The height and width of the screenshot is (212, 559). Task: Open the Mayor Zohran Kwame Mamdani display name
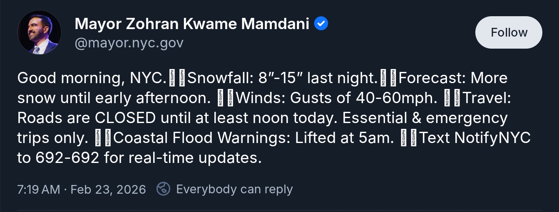pyautogui.click(x=192, y=24)
